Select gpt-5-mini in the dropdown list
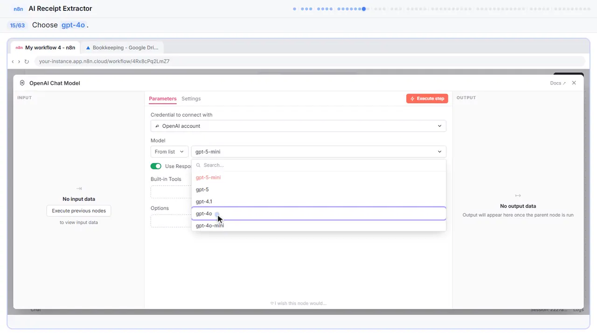 319,177
